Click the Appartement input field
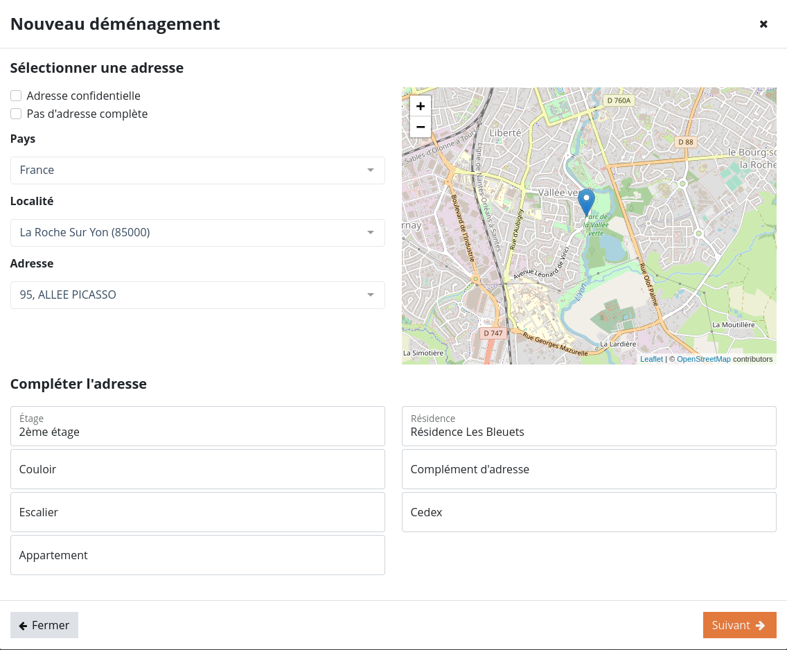Viewport: 787px width, 650px height. (197, 555)
